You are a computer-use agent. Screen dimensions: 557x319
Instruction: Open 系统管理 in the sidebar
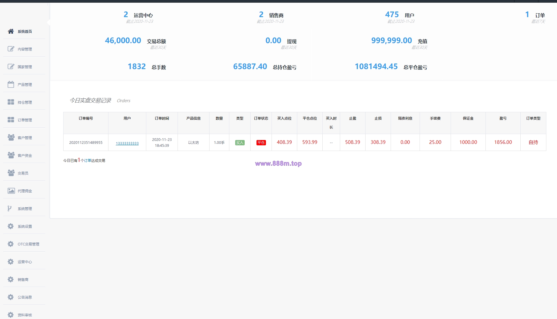pos(24,209)
